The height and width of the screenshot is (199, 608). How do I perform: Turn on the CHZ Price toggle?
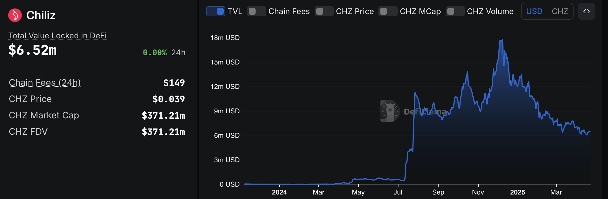click(x=324, y=11)
